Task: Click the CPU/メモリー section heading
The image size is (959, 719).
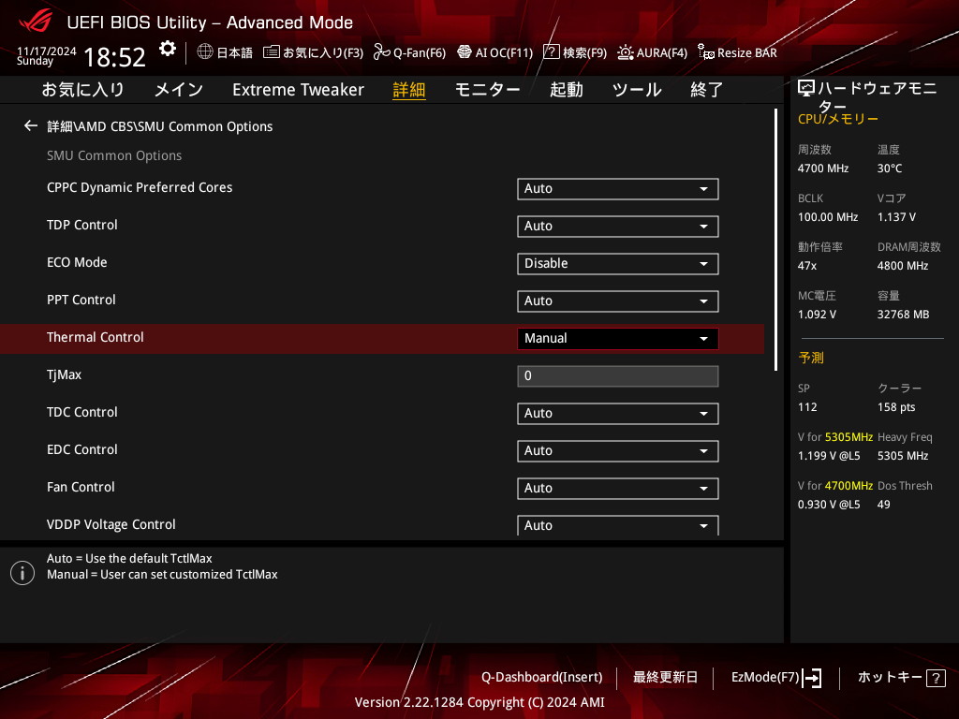Action: (837, 120)
